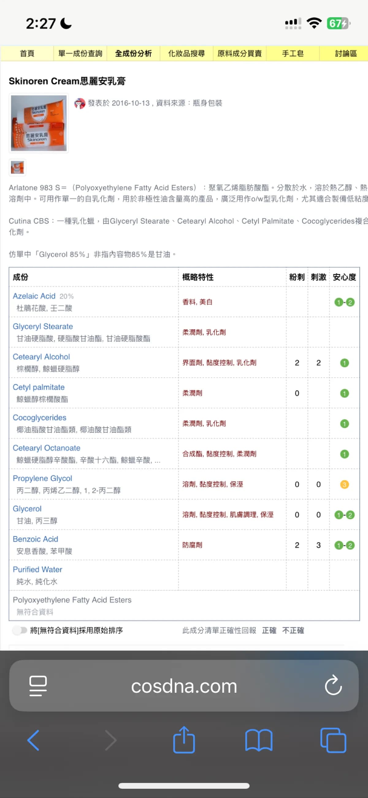Tap the author avatar icon
Viewport: 368px width, 798px height.
coord(80,103)
